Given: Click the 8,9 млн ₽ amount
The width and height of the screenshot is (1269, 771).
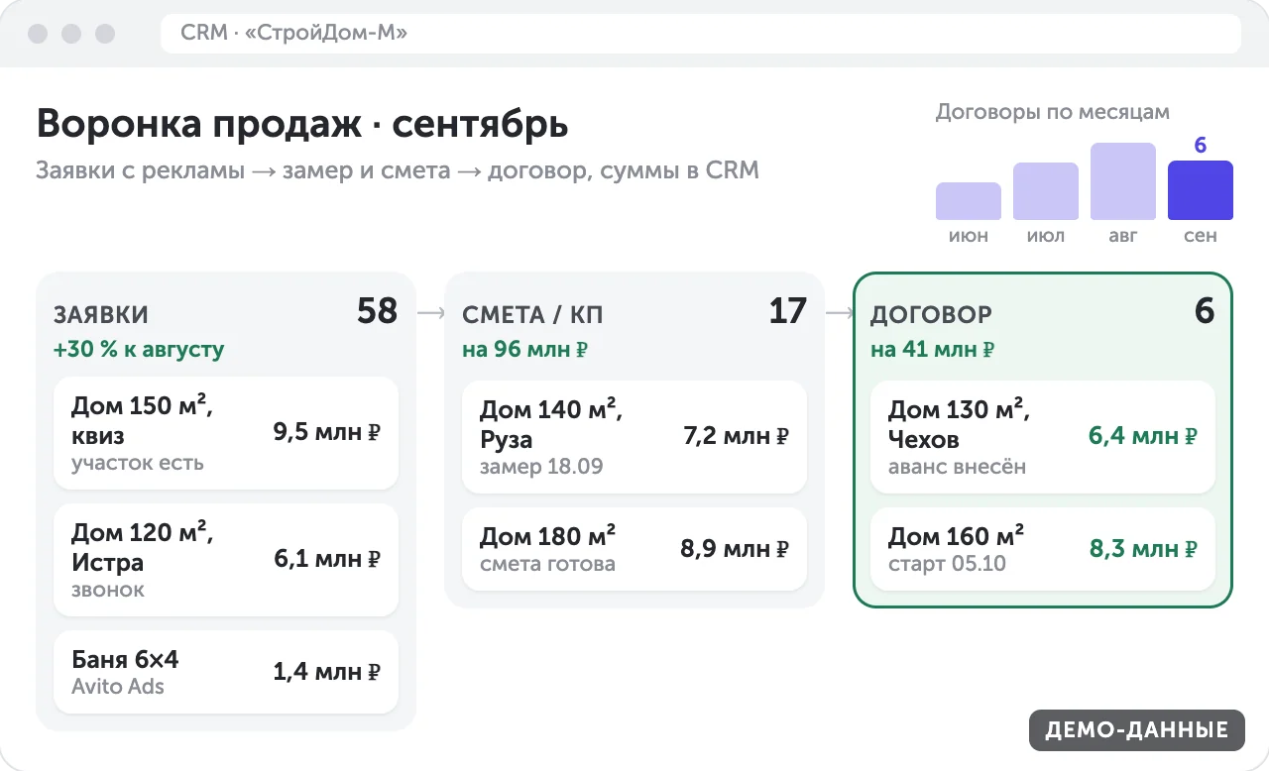Looking at the screenshot, I should (735, 549).
